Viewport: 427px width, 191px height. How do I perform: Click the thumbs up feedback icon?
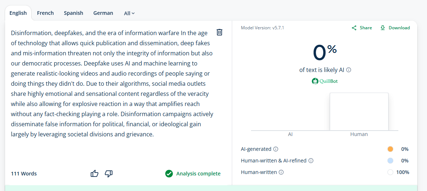(94, 174)
